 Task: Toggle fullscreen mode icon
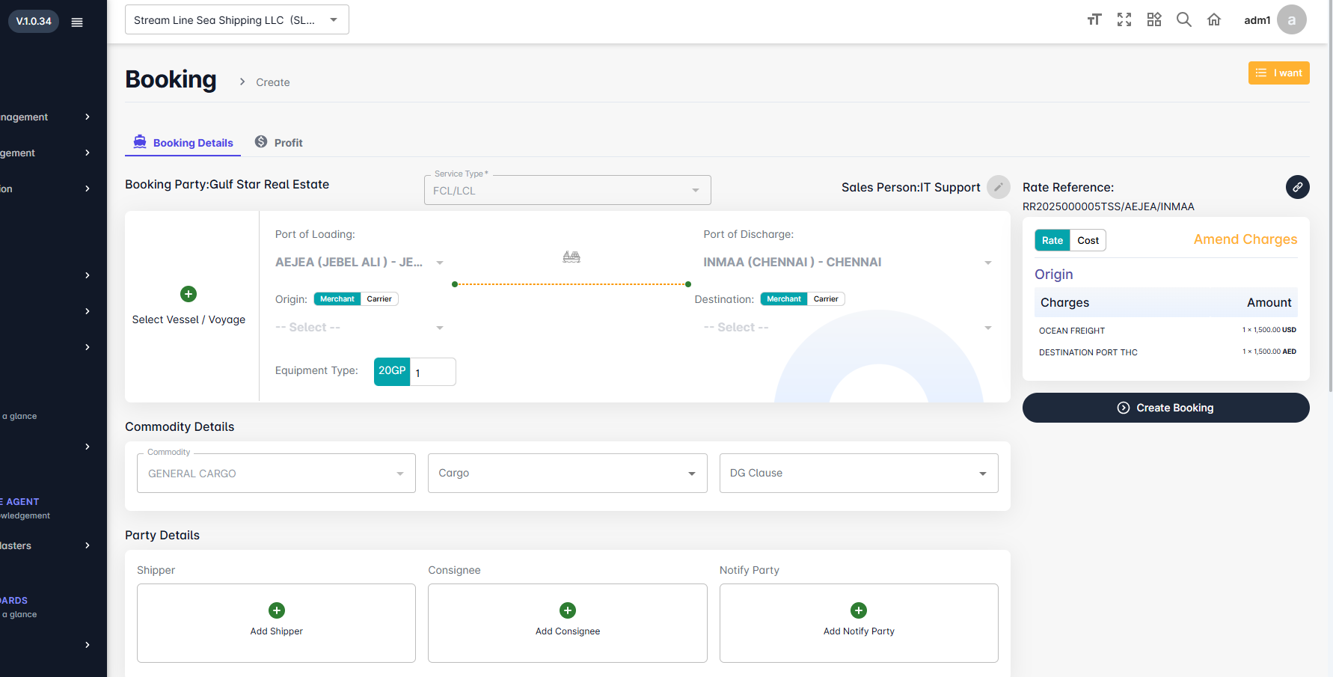click(1124, 20)
